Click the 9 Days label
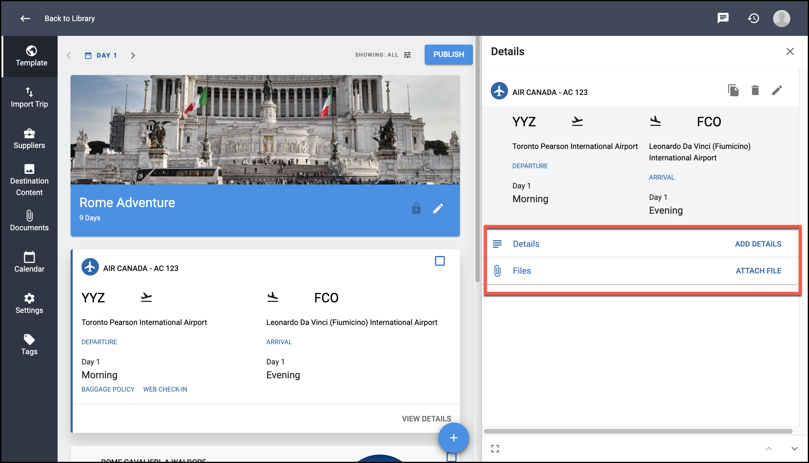This screenshot has width=809, height=463. pos(90,218)
